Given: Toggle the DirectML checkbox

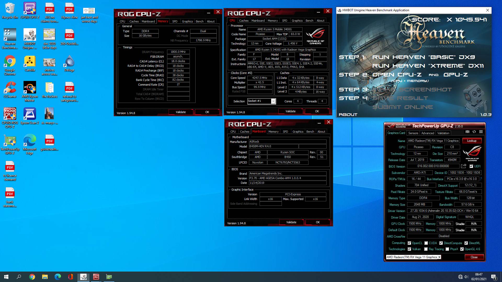Looking at the screenshot, I should [x=466, y=243].
